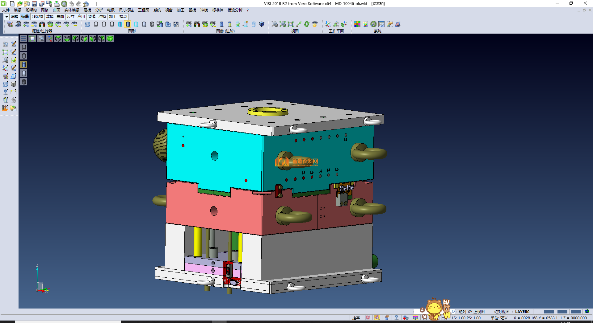This screenshot has height=323, width=593.
Task: Toggle the highlighted shaded cylinder display mode
Action: click(128, 24)
